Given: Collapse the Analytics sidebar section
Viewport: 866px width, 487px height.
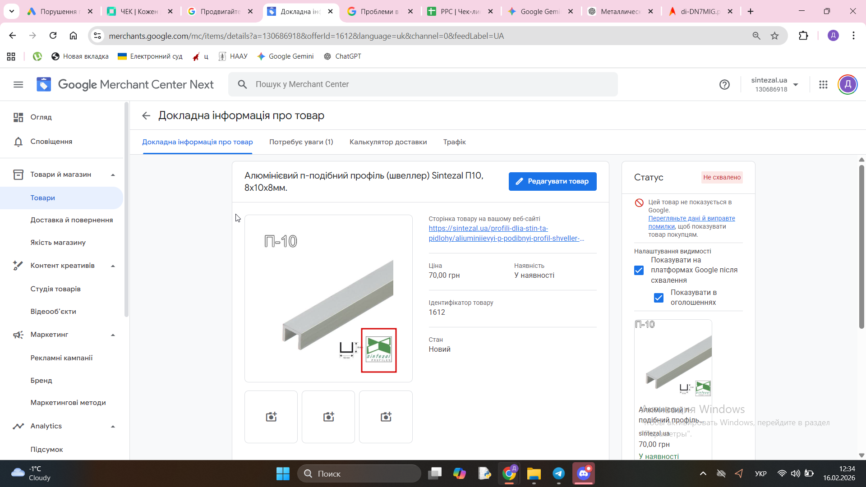Looking at the screenshot, I should click(113, 427).
